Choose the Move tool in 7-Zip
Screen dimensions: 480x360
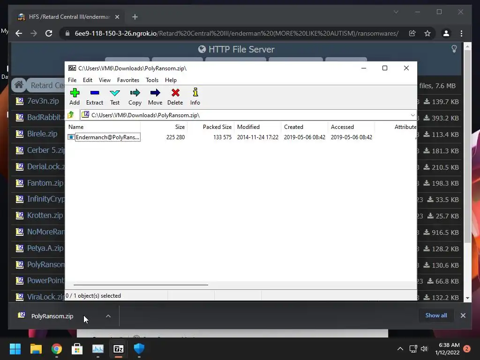(155, 97)
